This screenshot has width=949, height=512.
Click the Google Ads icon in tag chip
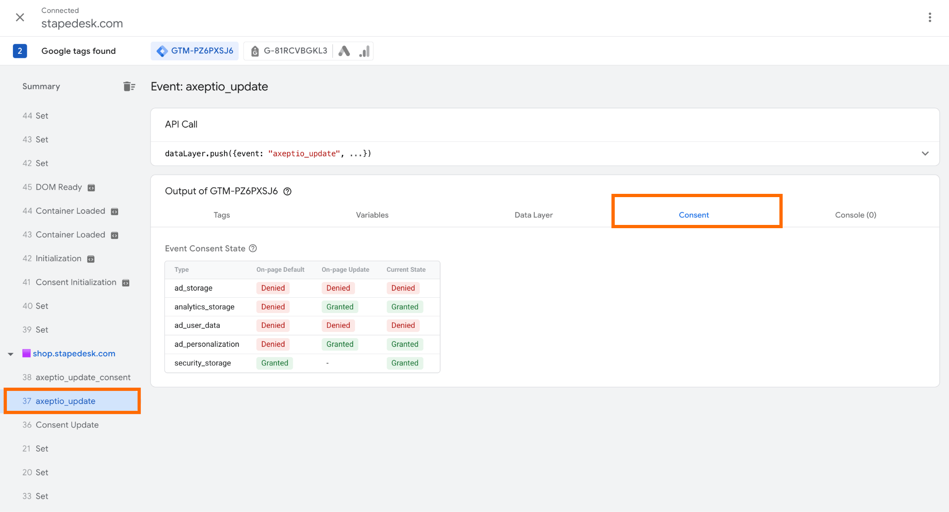tap(344, 51)
